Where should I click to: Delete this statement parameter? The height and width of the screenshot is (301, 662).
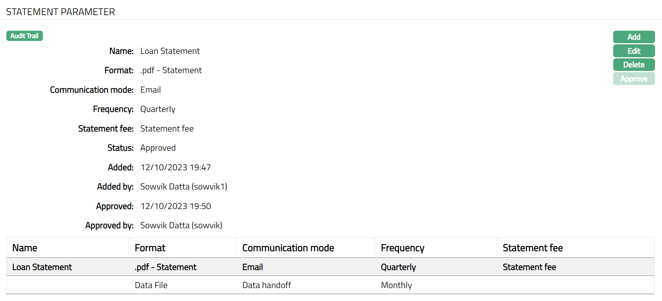tap(634, 65)
